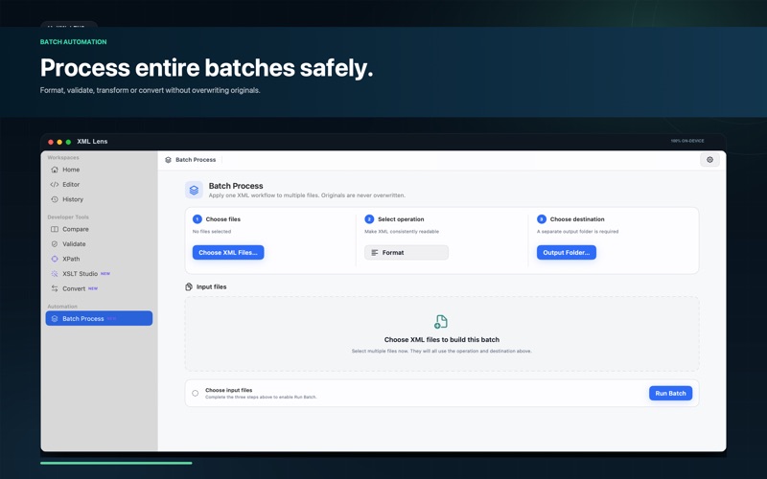Open the Validate tool
Image resolution: width=767 pixels, height=479 pixels.
click(x=99, y=244)
